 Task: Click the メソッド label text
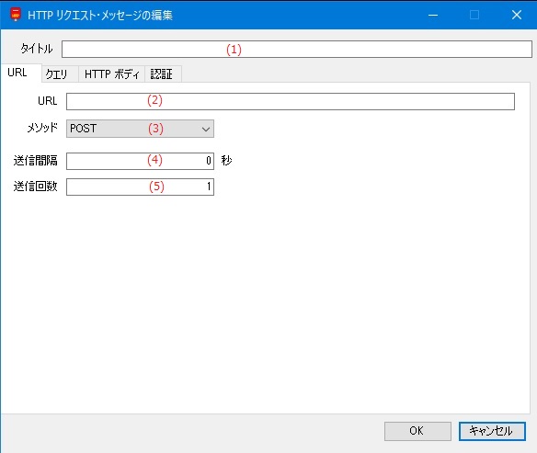click(x=42, y=128)
